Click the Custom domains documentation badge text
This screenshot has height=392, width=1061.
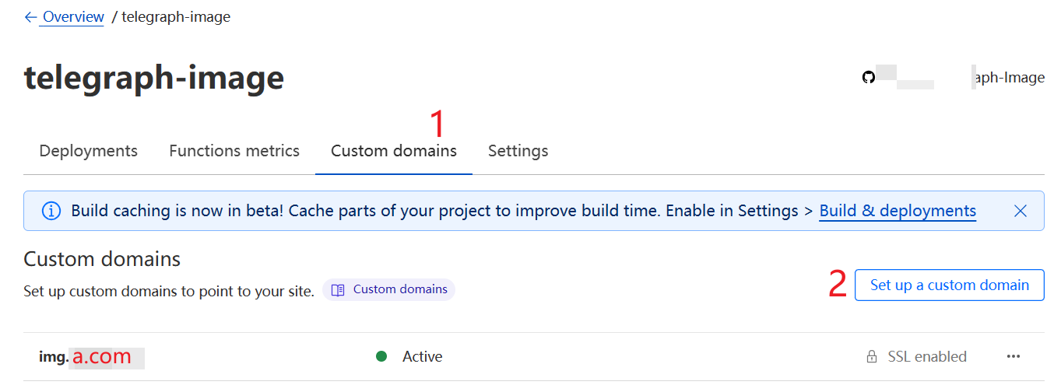pos(400,289)
